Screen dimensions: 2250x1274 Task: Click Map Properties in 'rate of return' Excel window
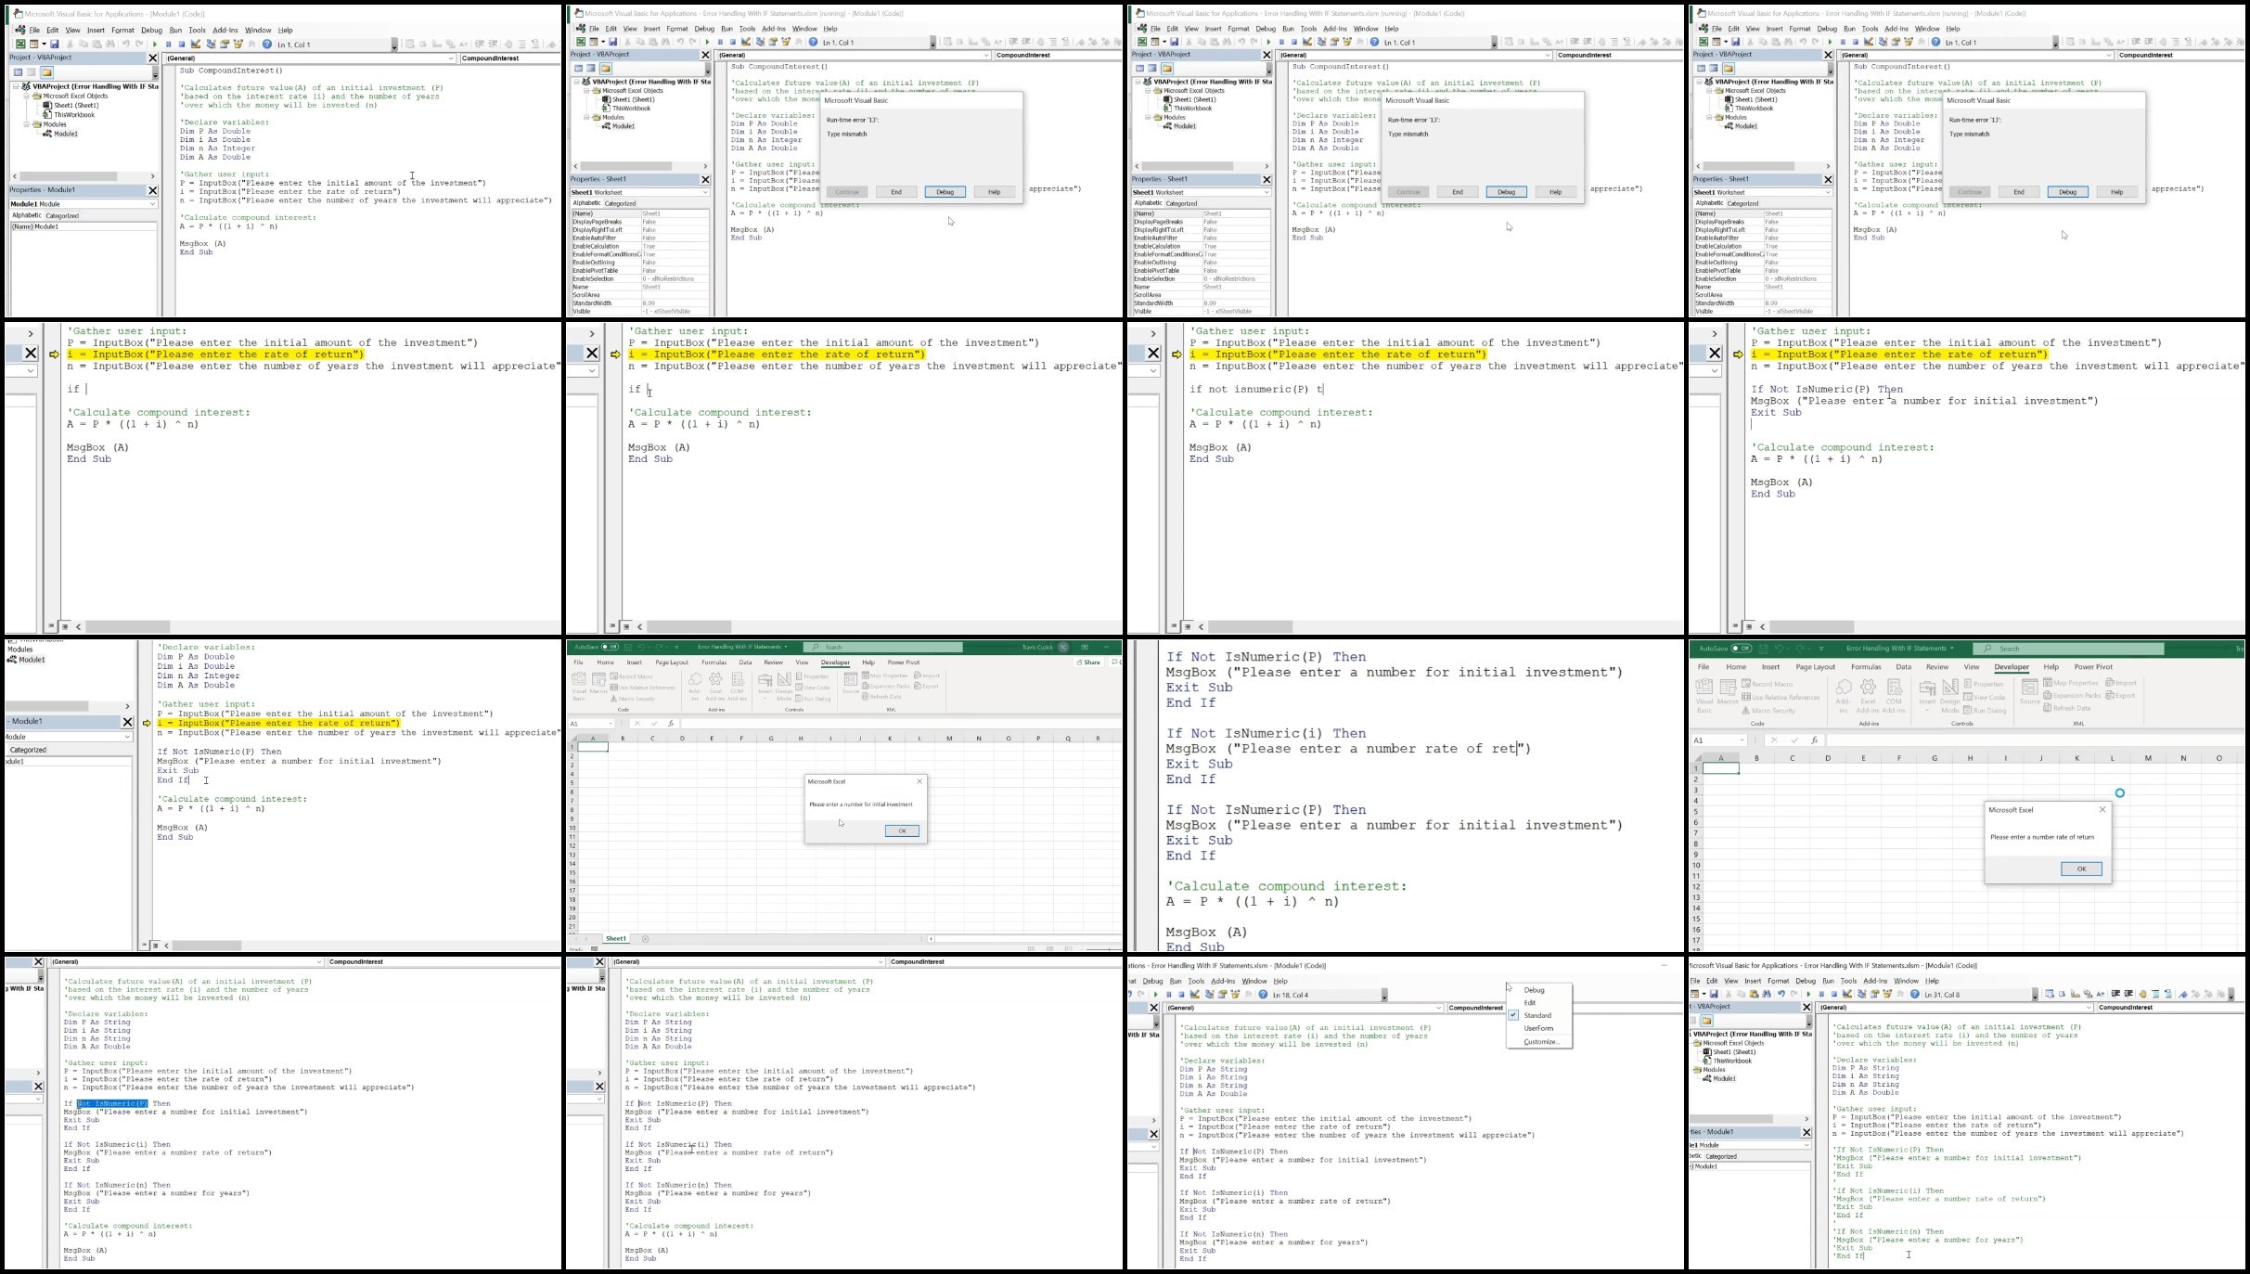[x=2070, y=683]
